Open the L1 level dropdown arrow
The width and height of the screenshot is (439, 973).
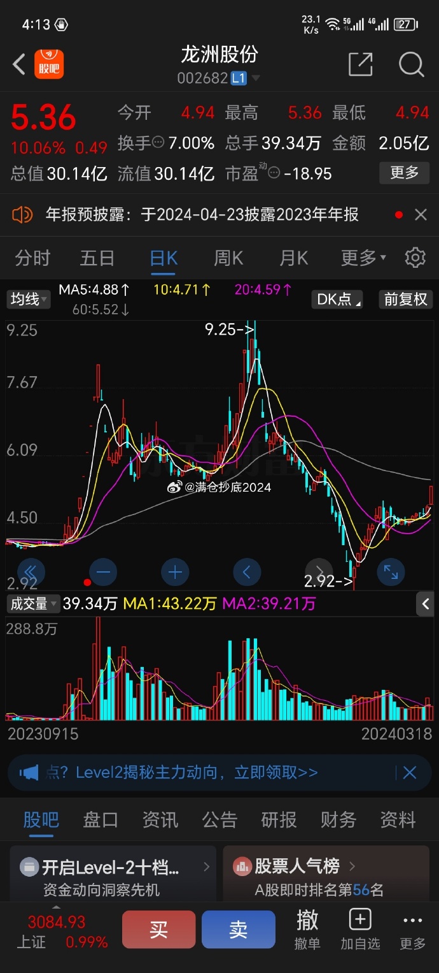[x=256, y=78]
